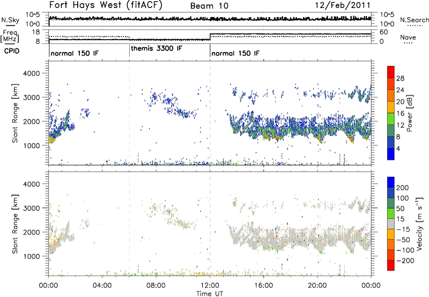The width and height of the screenshot is (429, 297).
Task: Click the 'Nave' legend label
Action: pos(408,38)
